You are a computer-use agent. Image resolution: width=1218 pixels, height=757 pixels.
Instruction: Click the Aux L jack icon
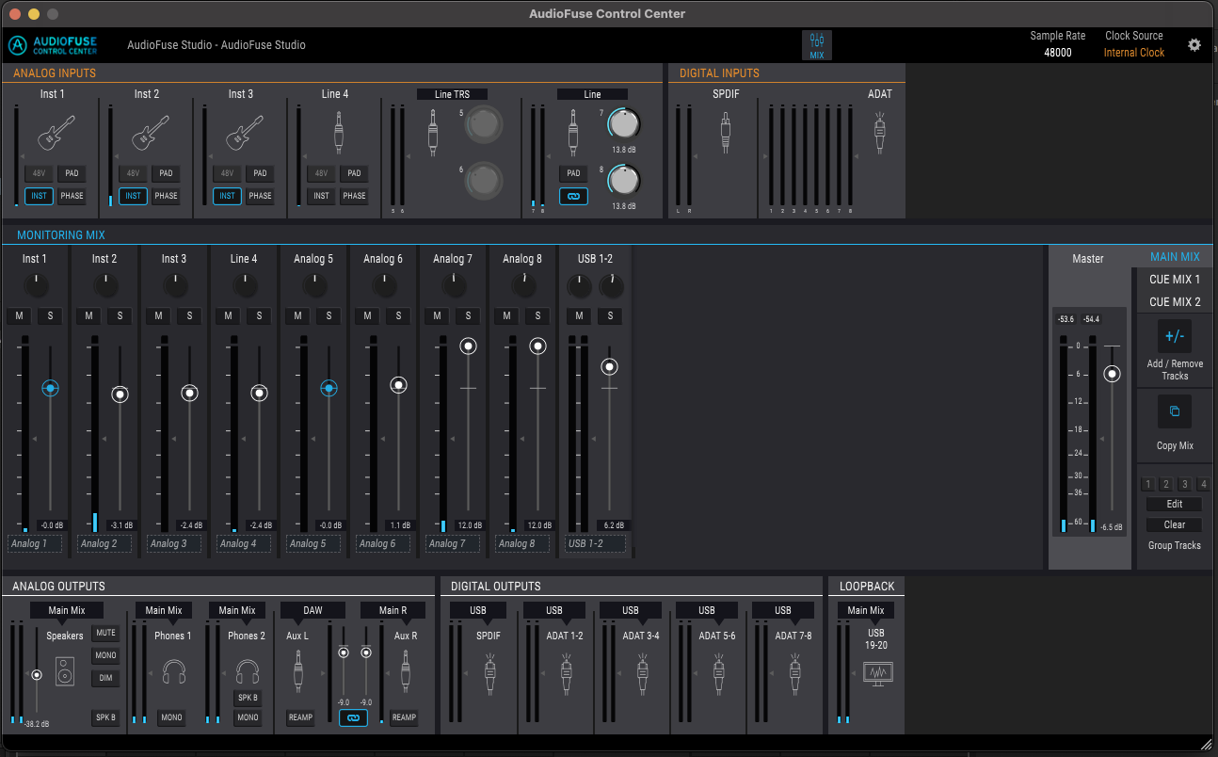(297, 672)
